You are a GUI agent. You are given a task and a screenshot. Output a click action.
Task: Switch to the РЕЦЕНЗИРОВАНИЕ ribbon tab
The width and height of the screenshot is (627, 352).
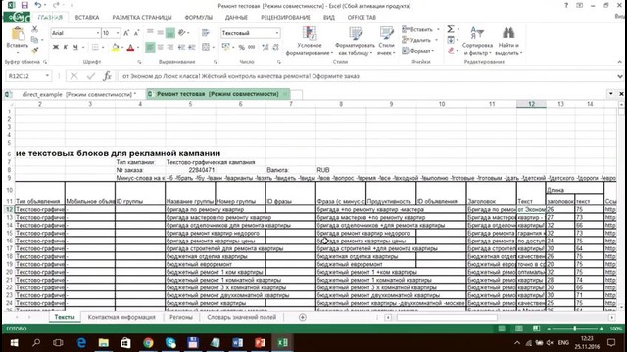coord(285,18)
